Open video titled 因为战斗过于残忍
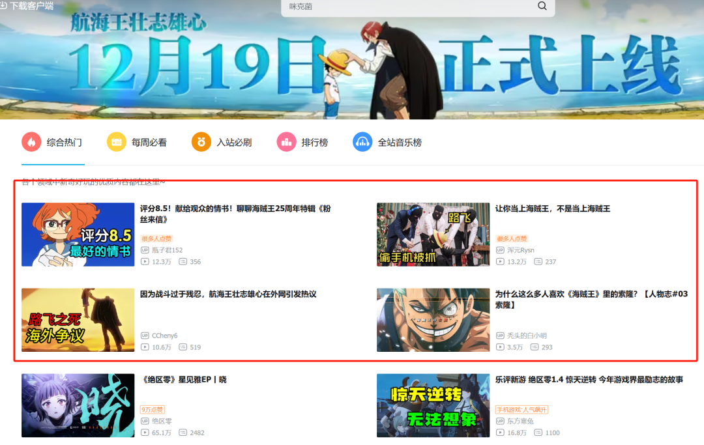Viewport: 704px width, 445px height. tap(228, 294)
